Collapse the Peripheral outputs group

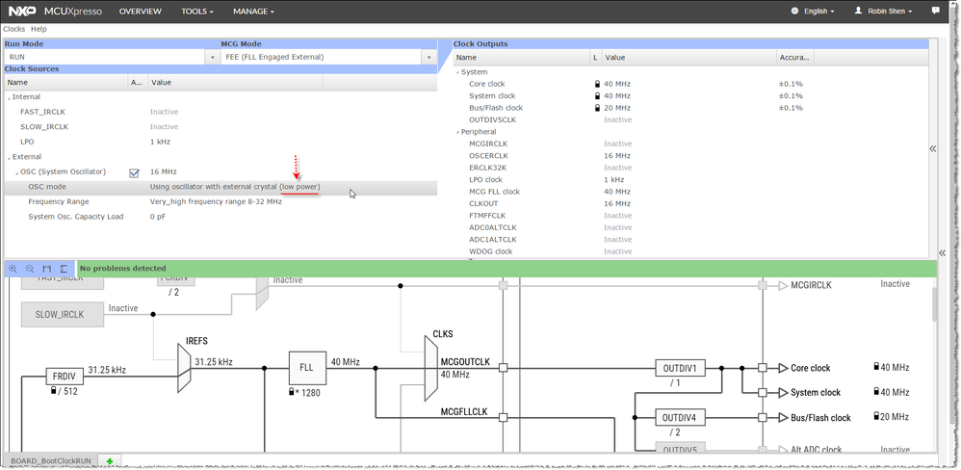coord(457,132)
